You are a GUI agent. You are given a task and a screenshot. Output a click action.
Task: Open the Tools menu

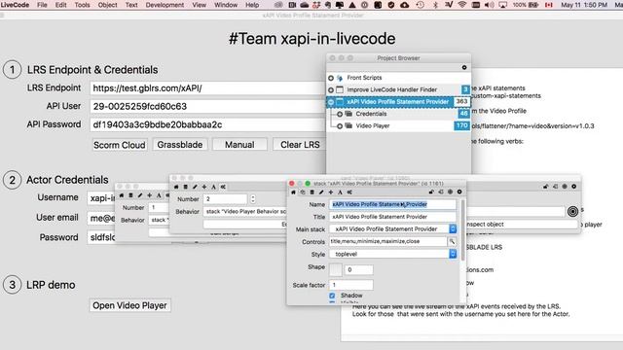82,5
